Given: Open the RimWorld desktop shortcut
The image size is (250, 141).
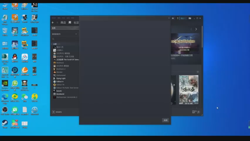Looking at the screenshot, I should pyautogui.click(x=35, y=111).
